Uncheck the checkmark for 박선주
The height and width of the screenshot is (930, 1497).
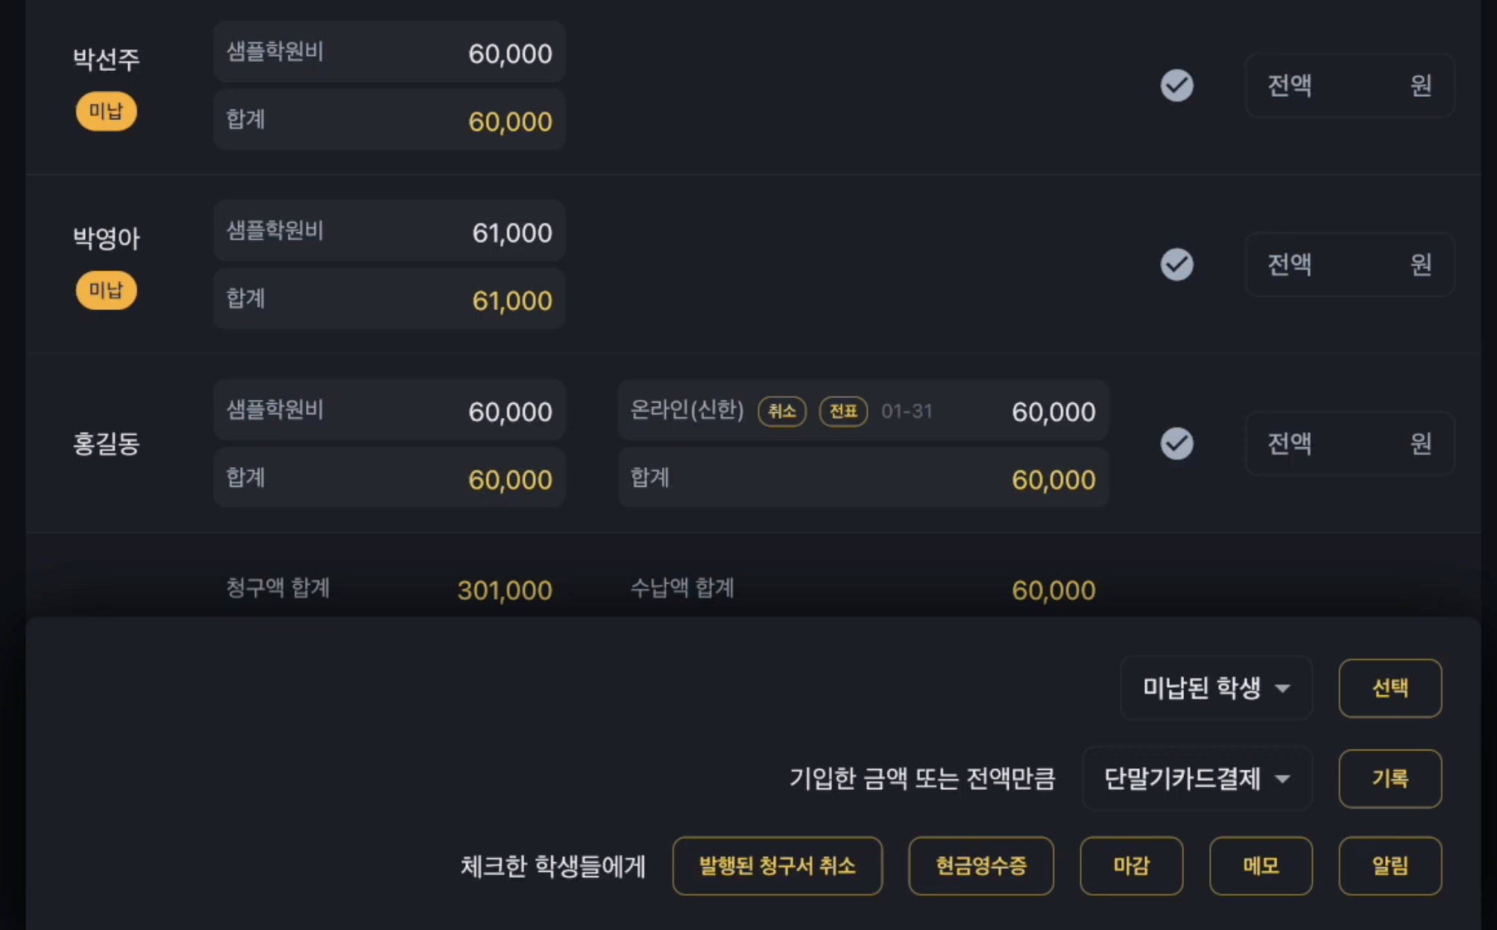point(1176,85)
